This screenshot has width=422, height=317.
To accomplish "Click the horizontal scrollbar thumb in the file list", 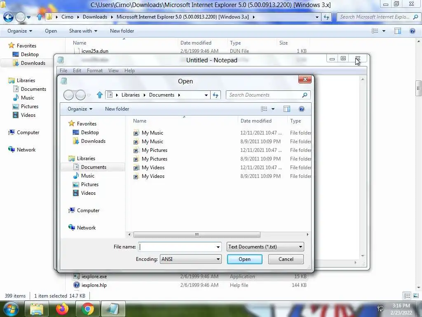I will (x=197, y=234).
